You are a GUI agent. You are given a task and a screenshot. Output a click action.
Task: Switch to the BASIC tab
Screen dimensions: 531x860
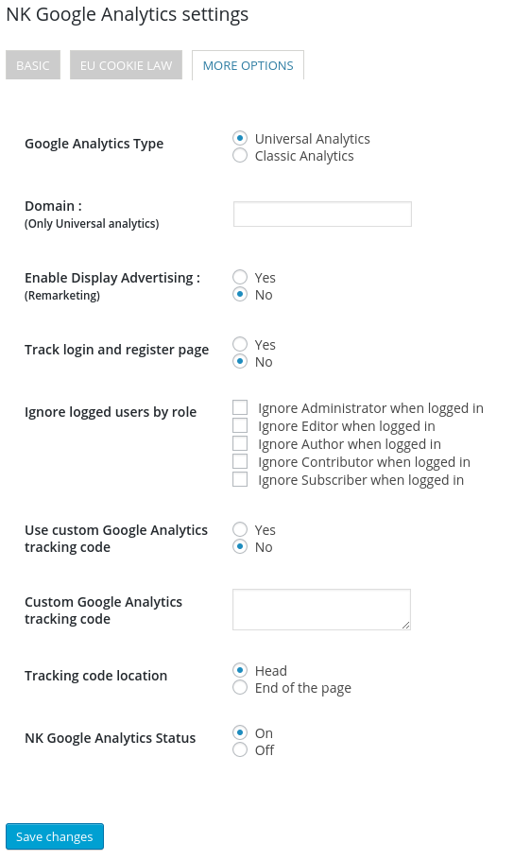(x=33, y=65)
